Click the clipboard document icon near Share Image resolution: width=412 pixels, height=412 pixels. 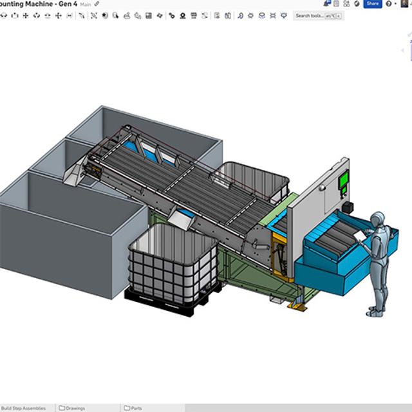(337, 4)
